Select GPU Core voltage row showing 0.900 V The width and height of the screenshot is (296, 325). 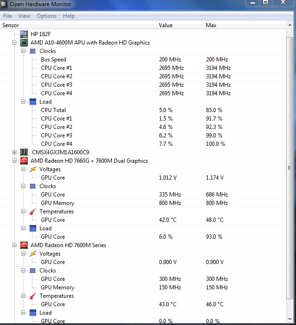tap(143, 262)
